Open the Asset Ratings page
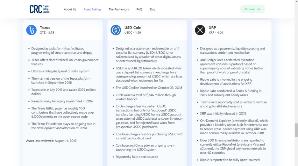This screenshot has height=166, width=298. point(92,9)
